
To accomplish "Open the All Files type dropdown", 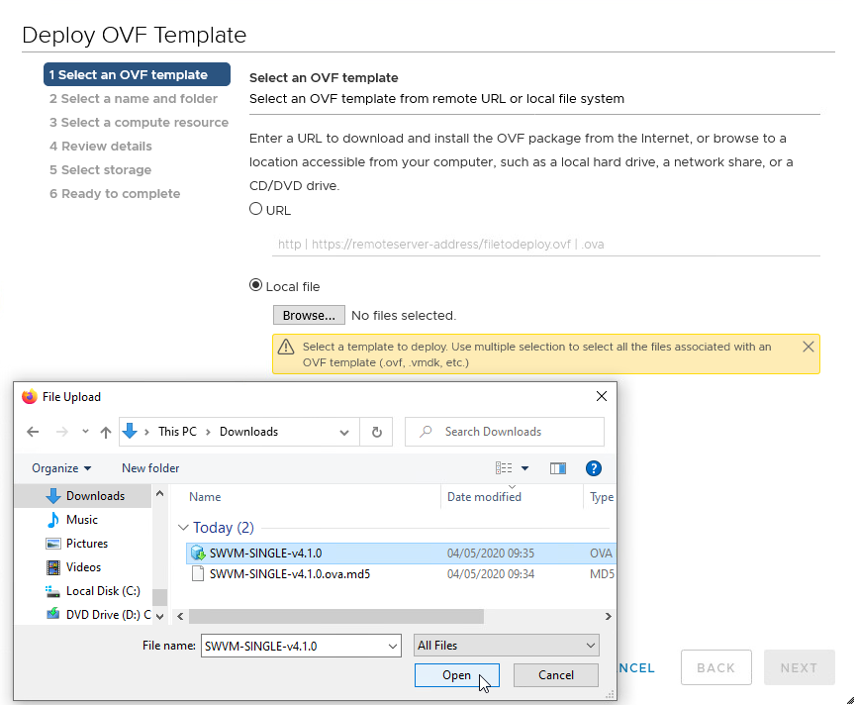I will pos(506,646).
